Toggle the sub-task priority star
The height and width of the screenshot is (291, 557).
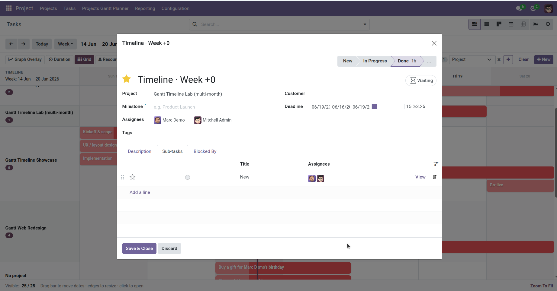coord(132,177)
